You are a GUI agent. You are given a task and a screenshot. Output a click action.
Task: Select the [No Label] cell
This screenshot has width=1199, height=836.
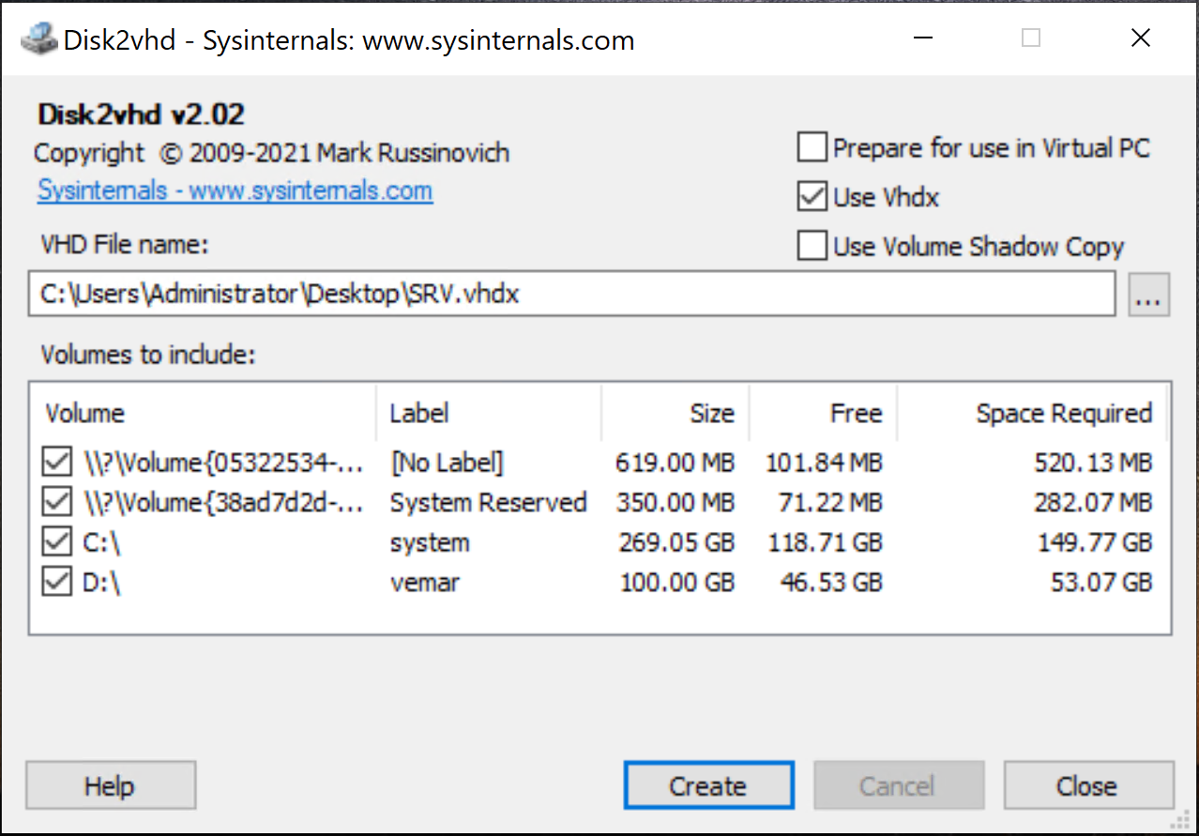(x=447, y=463)
